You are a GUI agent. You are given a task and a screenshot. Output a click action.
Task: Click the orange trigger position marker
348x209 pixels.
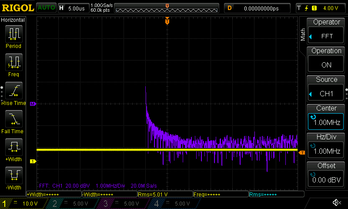point(167,21)
